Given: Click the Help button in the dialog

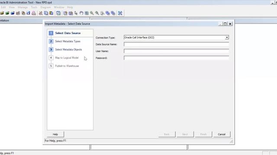Looking at the screenshot, I should pos(55,134).
